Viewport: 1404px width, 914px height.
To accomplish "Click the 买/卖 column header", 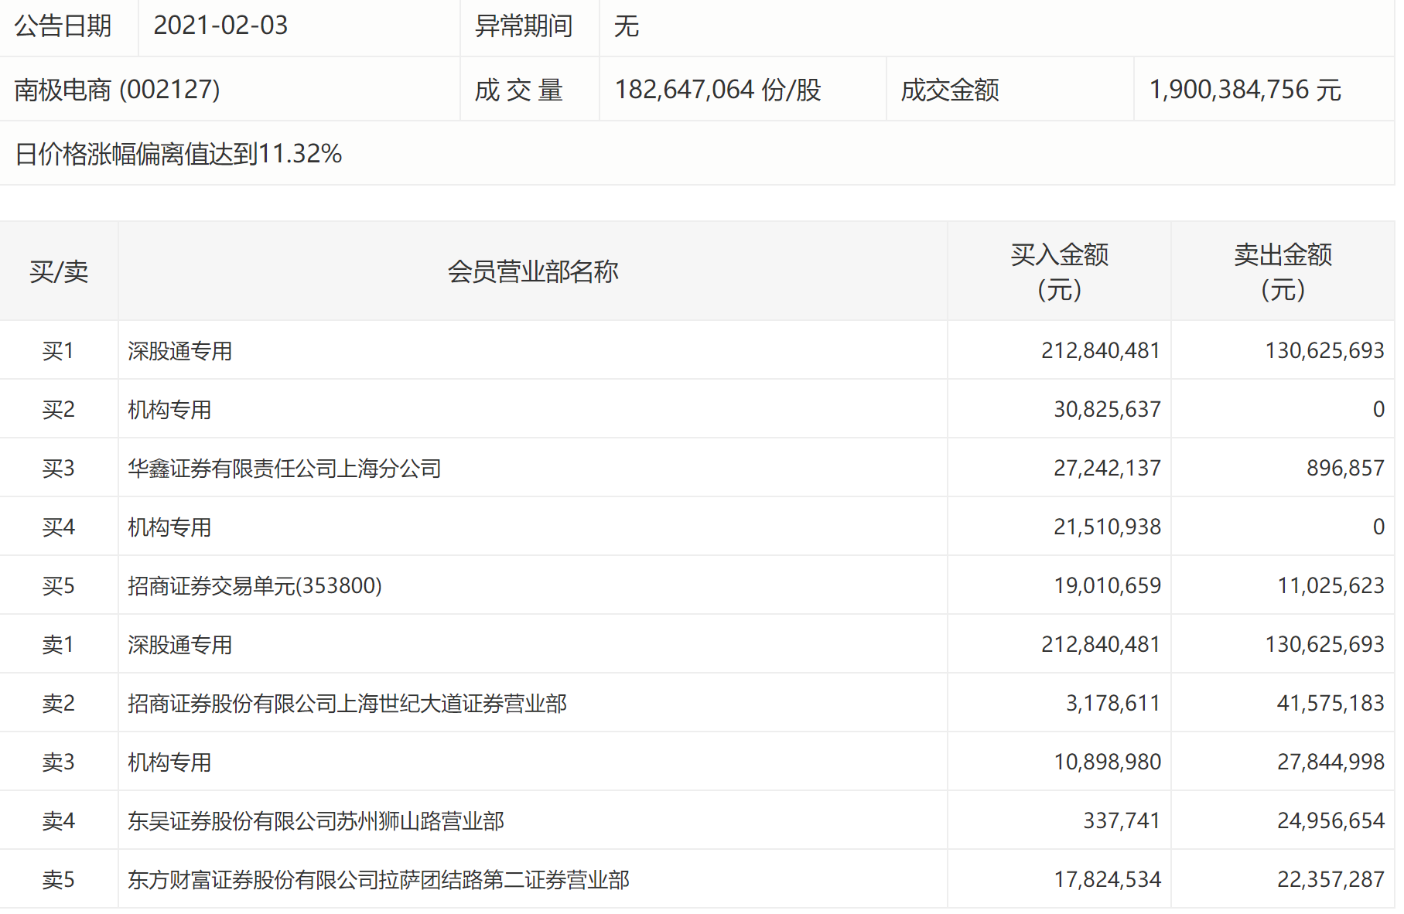I will [x=59, y=271].
